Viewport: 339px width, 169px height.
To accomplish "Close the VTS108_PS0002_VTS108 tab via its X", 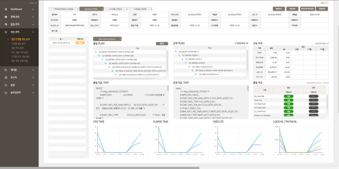I will [x=78, y=9].
